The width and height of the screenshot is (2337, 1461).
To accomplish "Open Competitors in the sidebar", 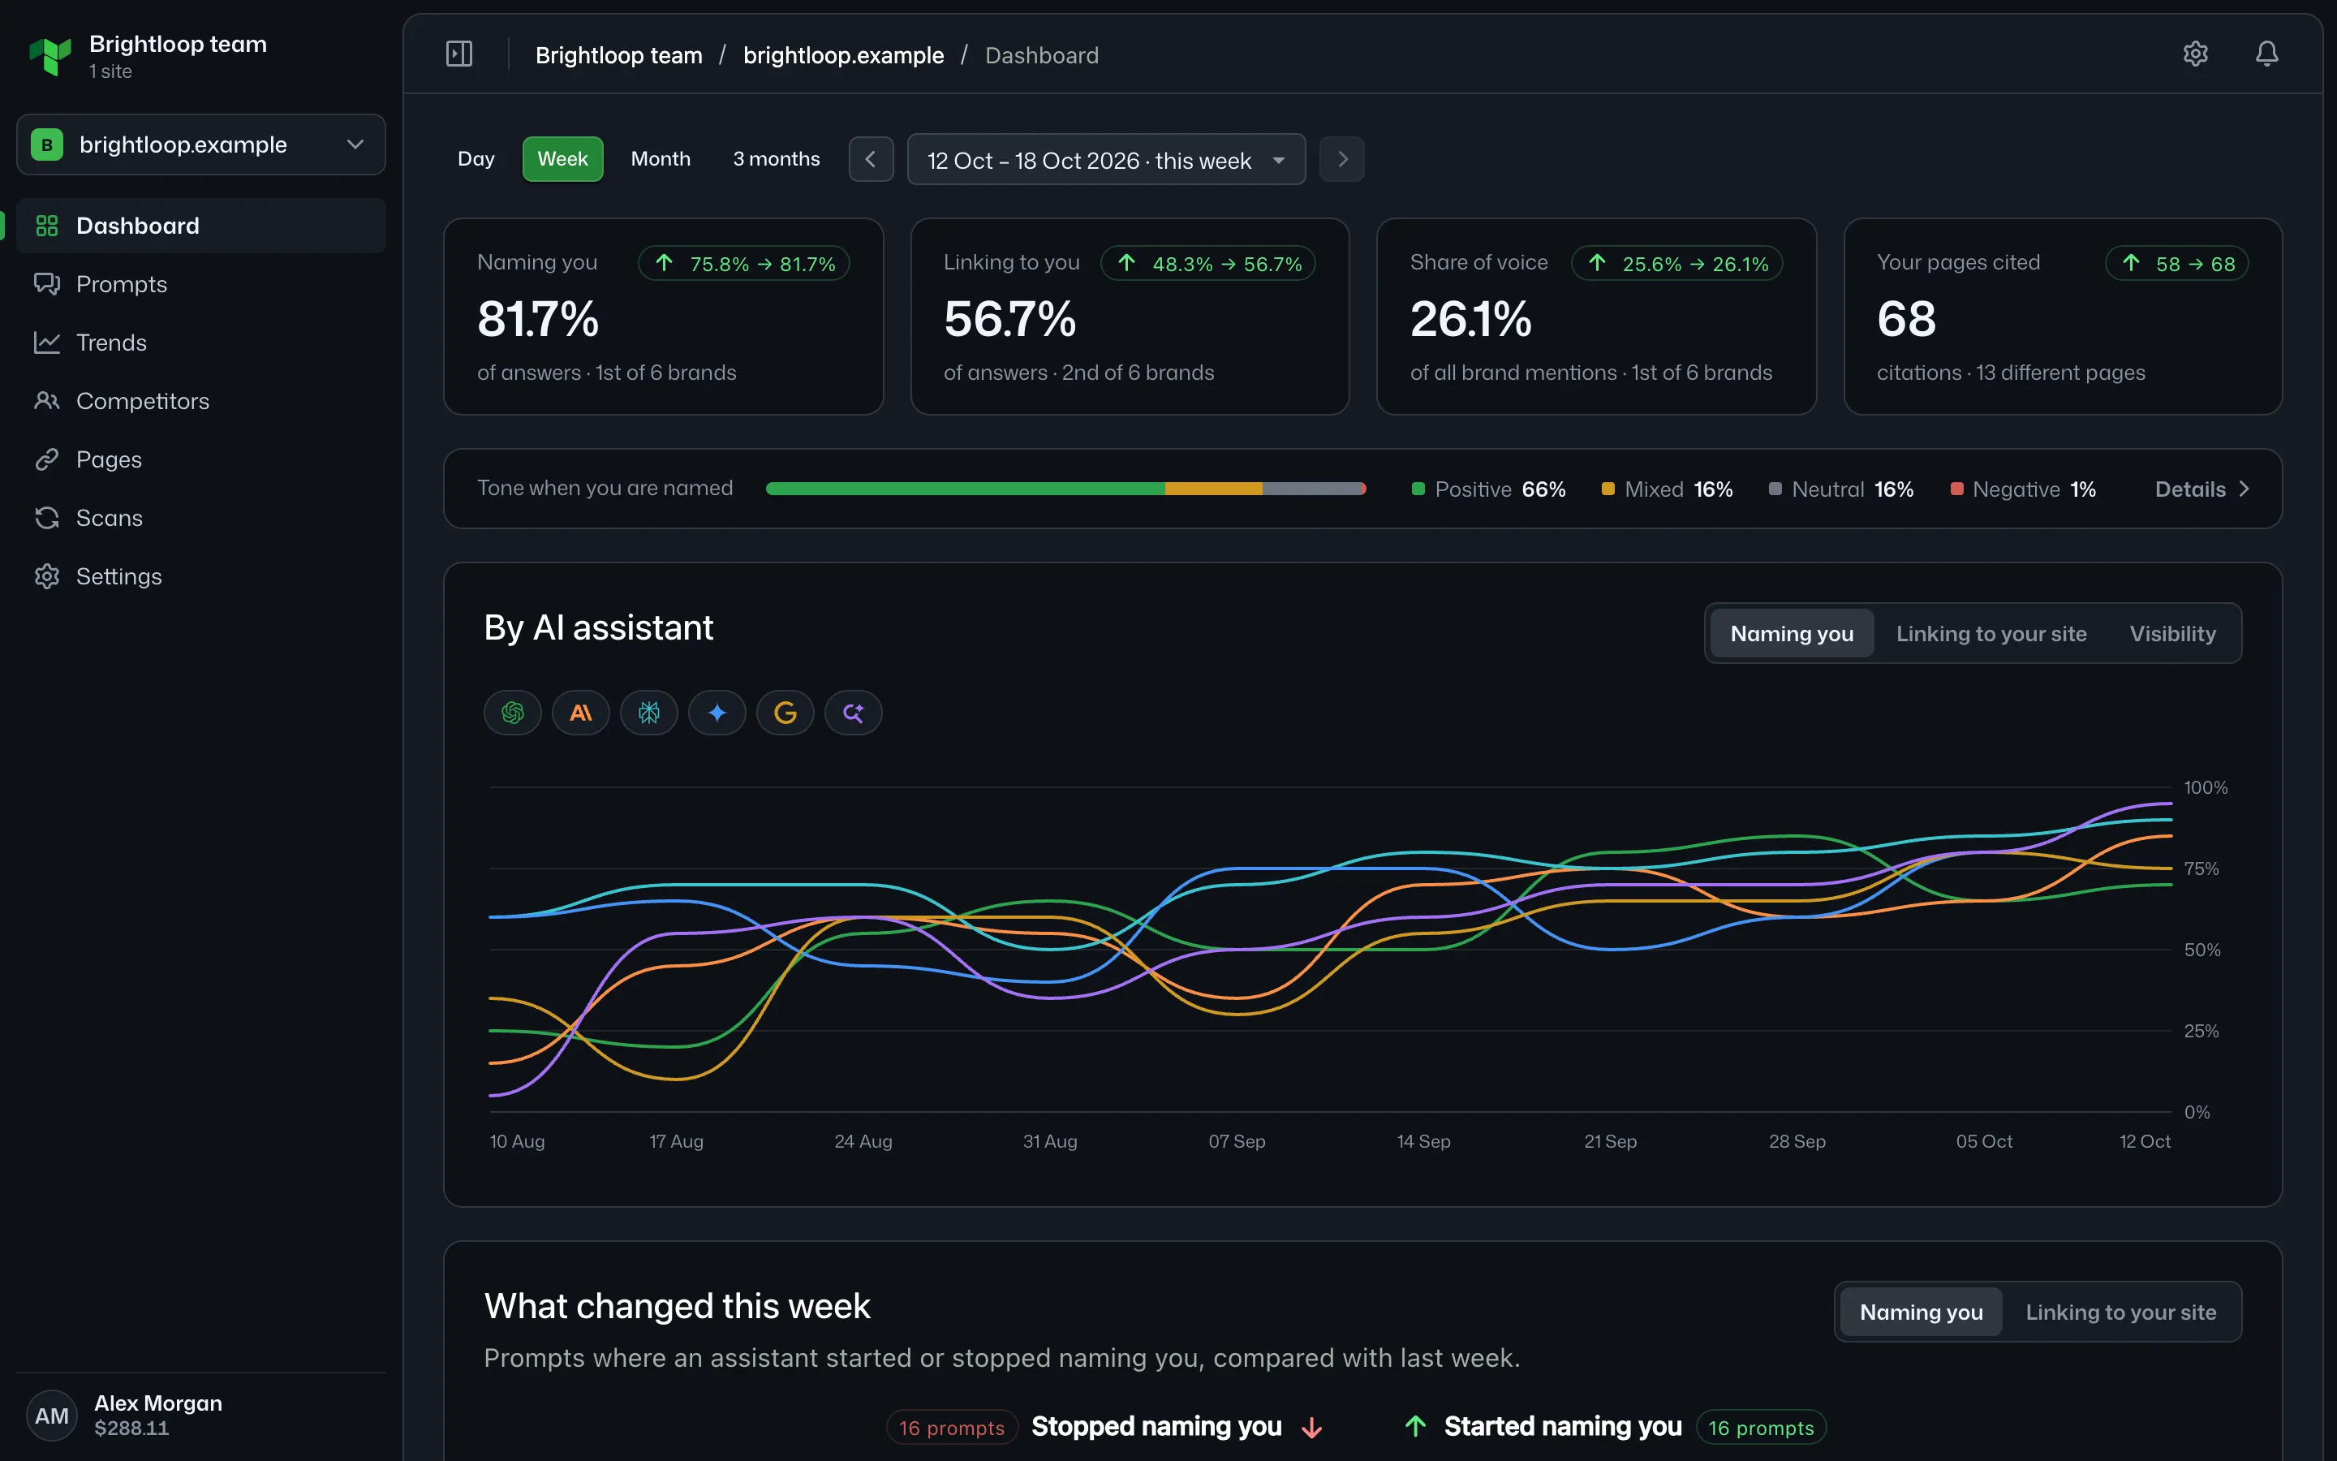I will pos(201,401).
